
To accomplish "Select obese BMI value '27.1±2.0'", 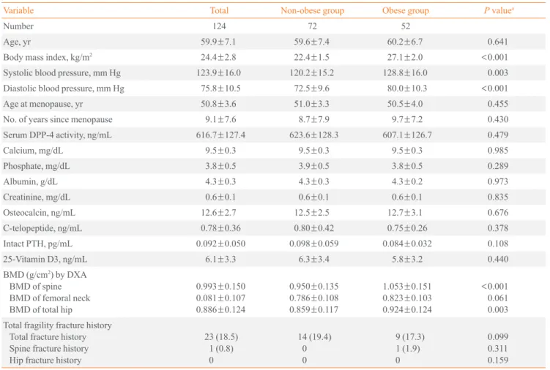I will click(405, 58).
